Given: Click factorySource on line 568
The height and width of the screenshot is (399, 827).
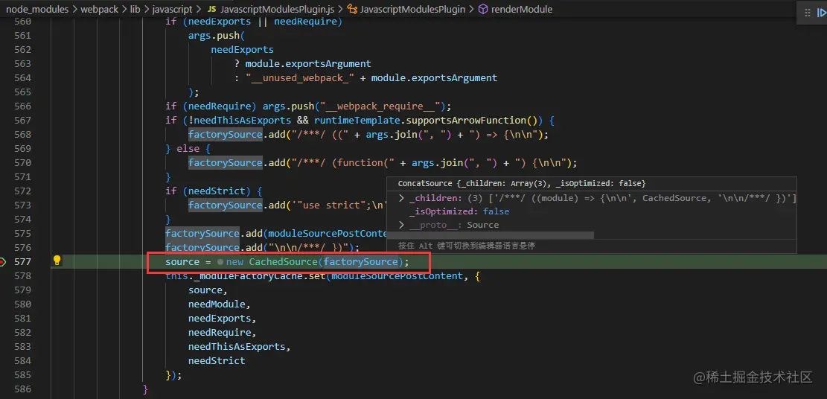Looking at the screenshot, I should (x=226, y=135).
